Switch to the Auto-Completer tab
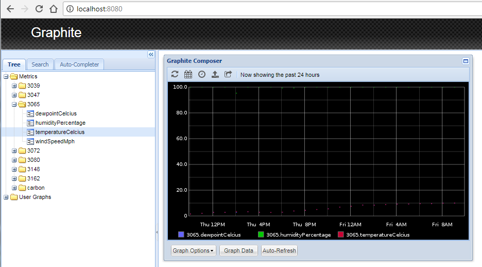Image resolution: width=482 pixels, height=267 pixels. point(79,64)
